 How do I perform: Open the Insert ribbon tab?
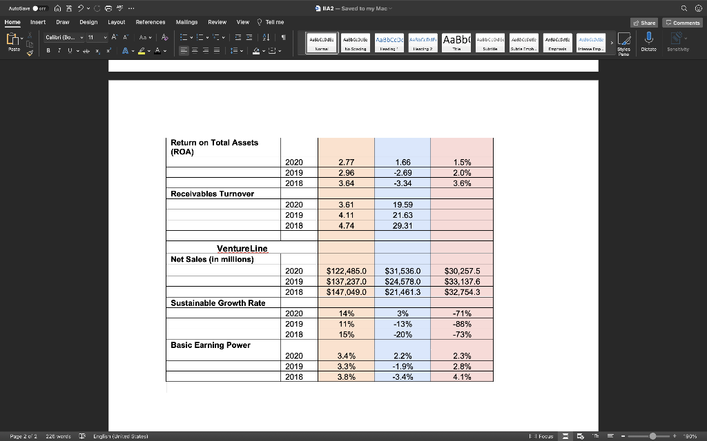(38, 22)
